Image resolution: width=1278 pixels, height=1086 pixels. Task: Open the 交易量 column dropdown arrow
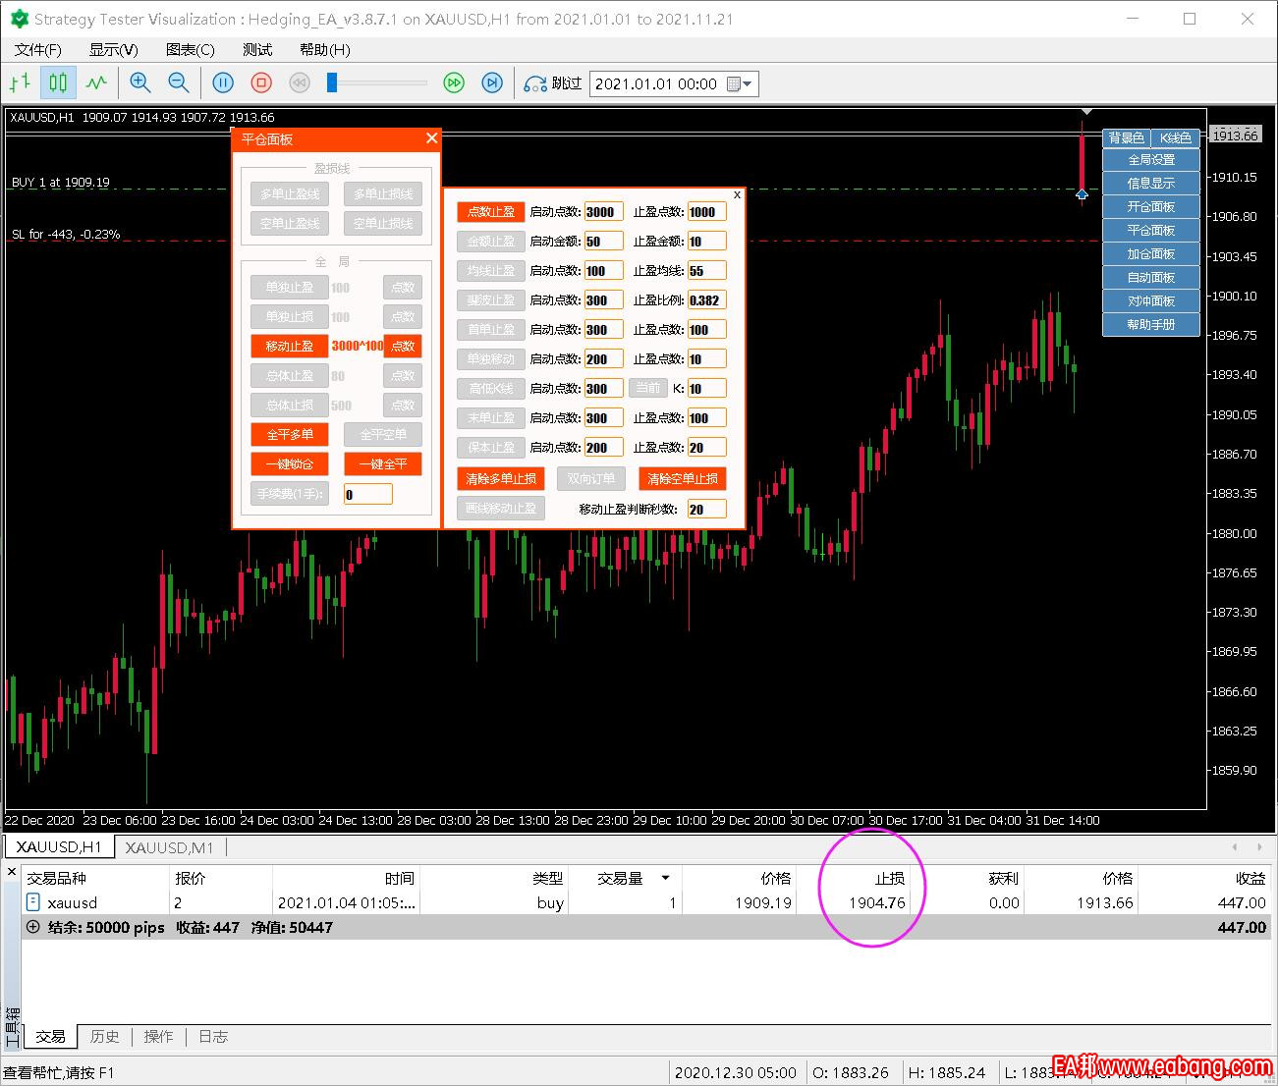[x=665, y=878]
